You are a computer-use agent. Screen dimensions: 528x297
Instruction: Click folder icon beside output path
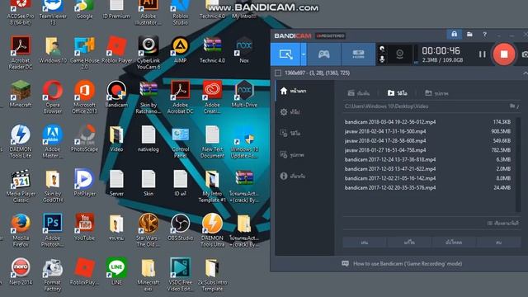tap(513, 106)
